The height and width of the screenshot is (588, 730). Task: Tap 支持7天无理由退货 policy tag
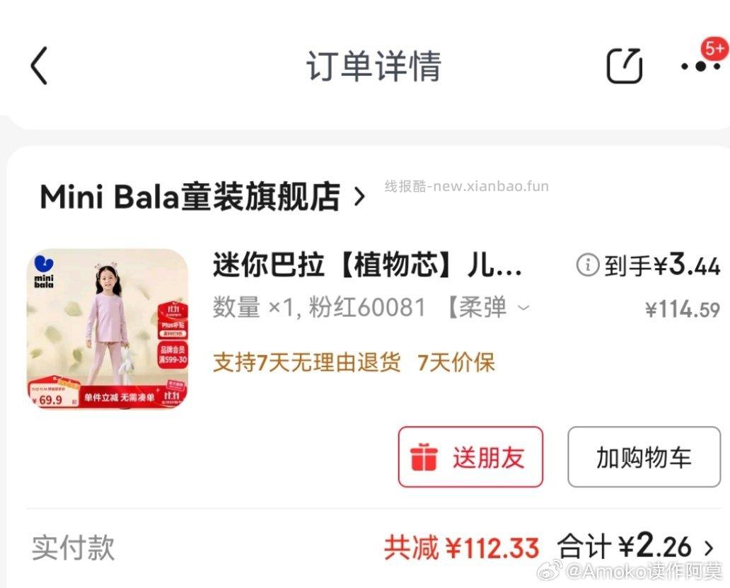307,362
